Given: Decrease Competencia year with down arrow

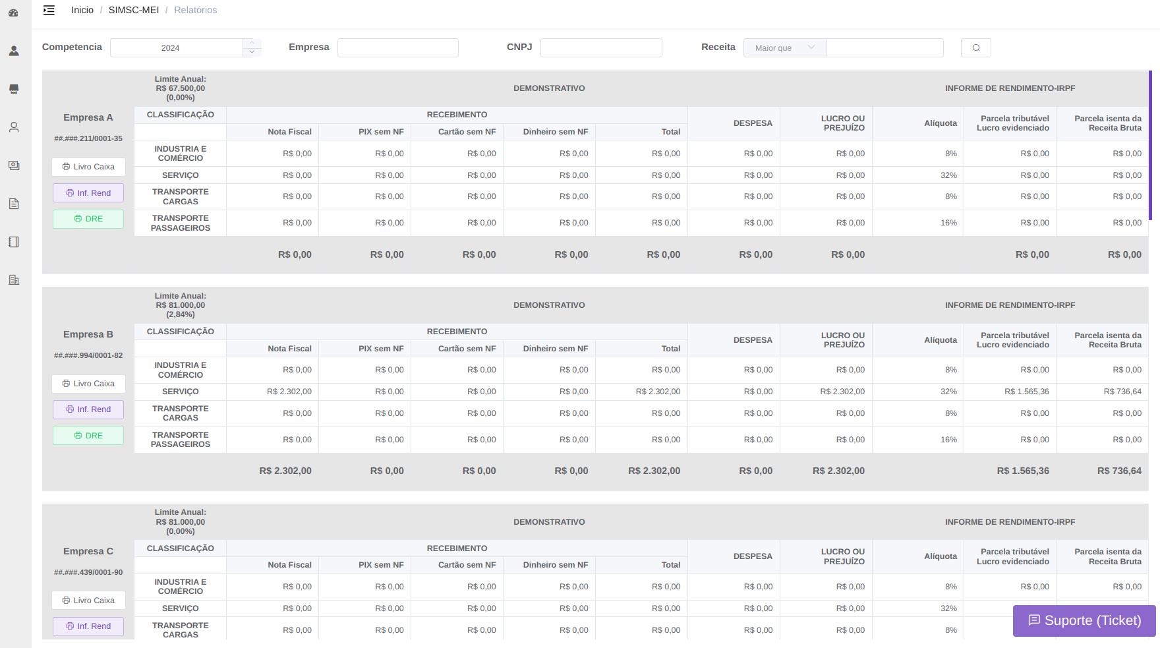Looking at the screenshot, I should pyautogui.click(x=252, y=52).
